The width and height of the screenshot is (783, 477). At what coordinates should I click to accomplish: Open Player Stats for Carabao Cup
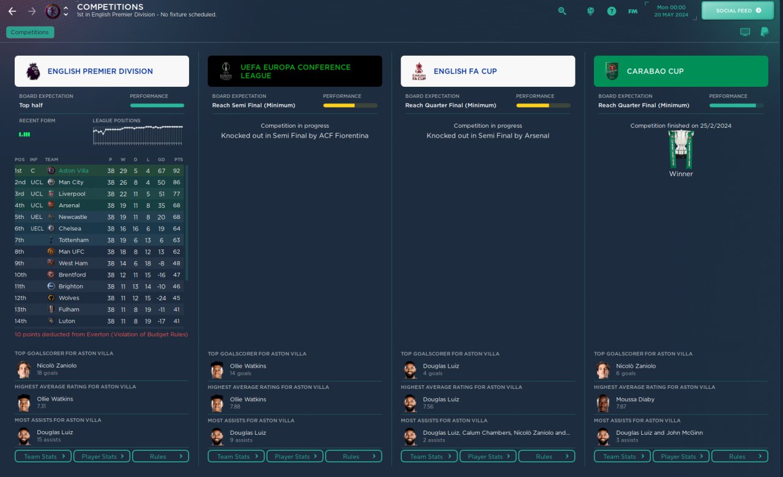(681, 456)
